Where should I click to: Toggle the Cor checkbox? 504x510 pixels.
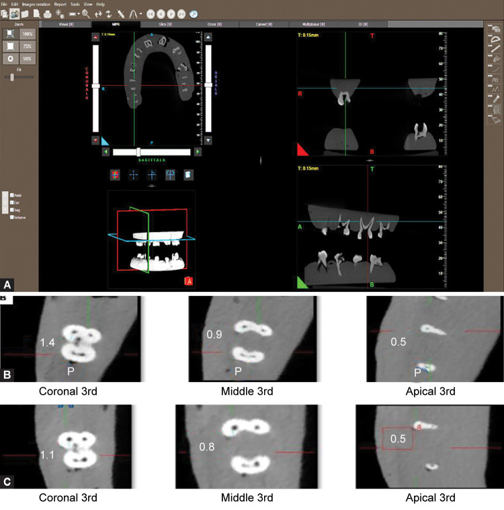(x=11, y=203)
